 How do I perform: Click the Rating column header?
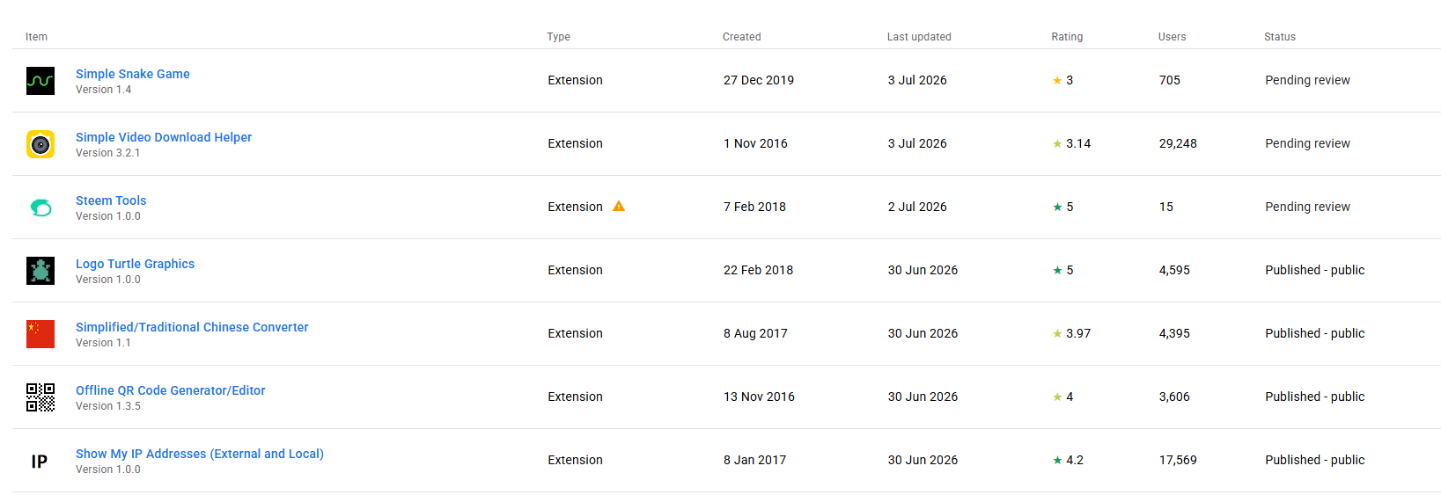[1067, 37]
